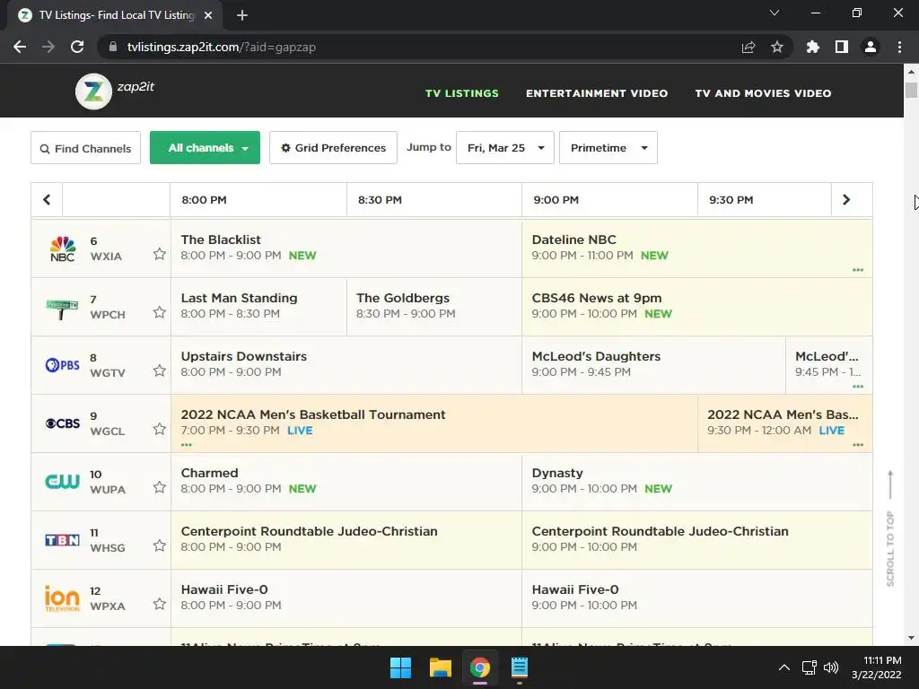The height and width of the screenshot is (689, 919).
Task: Click the zap2it logo
Action: tap(115, 91)
